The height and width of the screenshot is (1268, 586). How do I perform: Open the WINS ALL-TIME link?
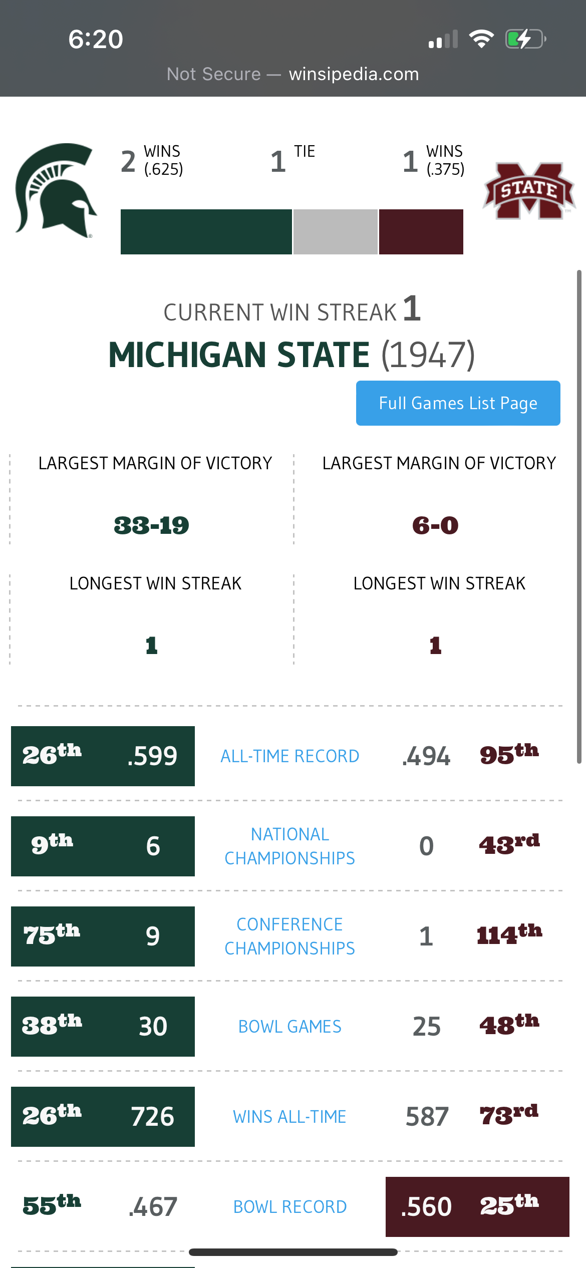point(289,1116)
